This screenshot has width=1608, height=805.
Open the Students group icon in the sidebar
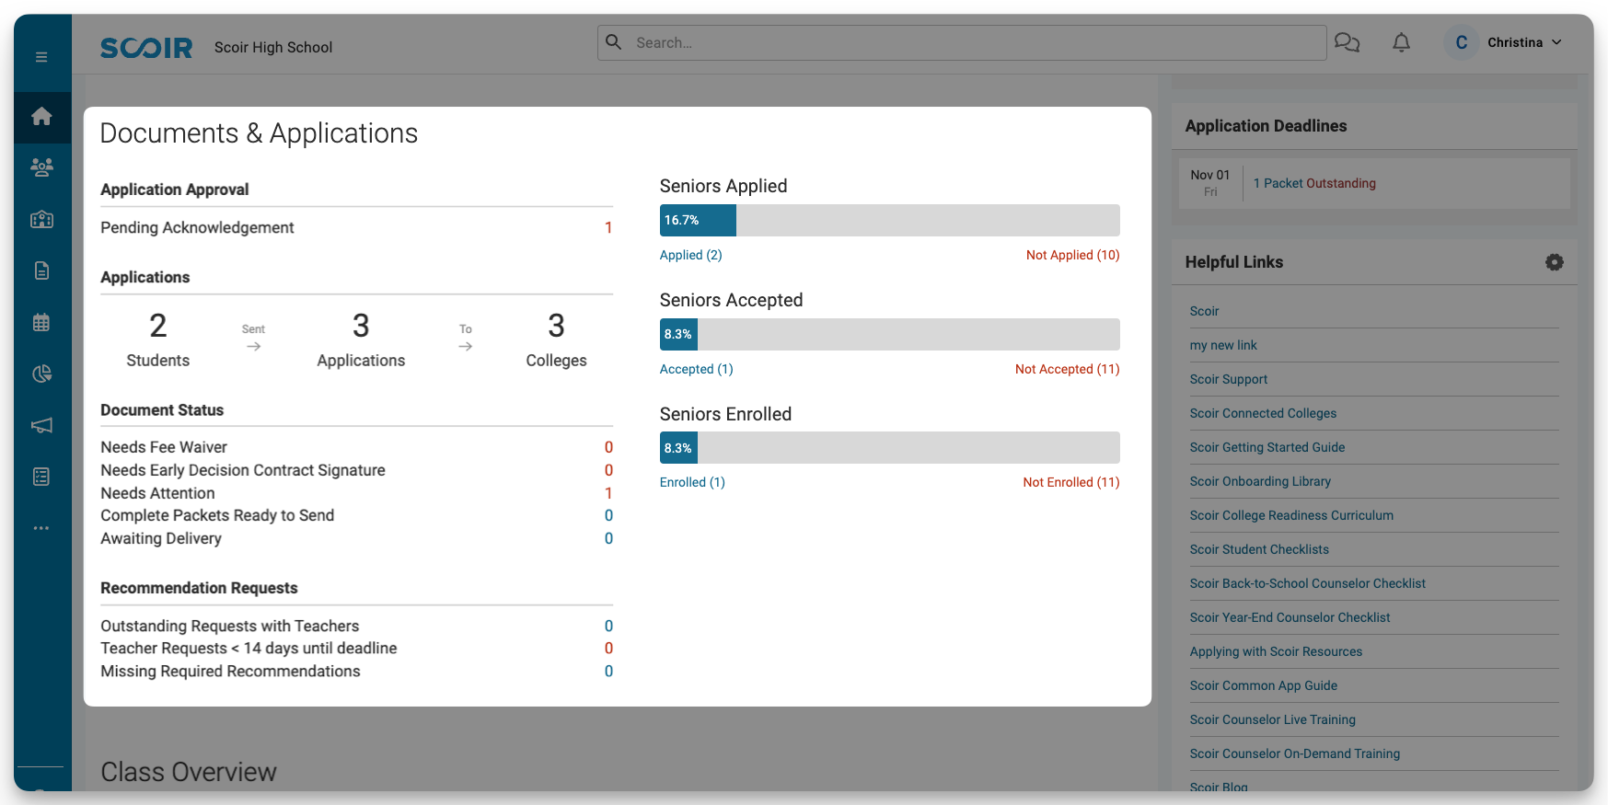(x=41, y=167)
